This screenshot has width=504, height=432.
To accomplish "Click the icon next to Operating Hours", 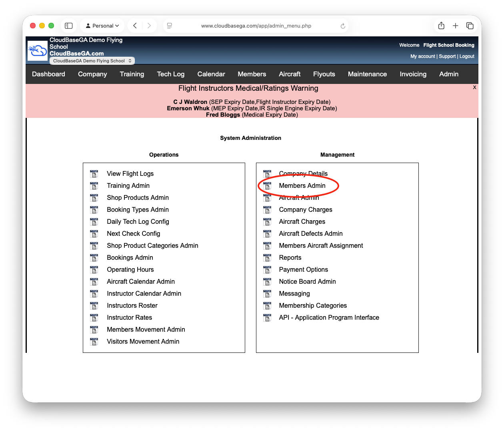I will click(94, 270).
